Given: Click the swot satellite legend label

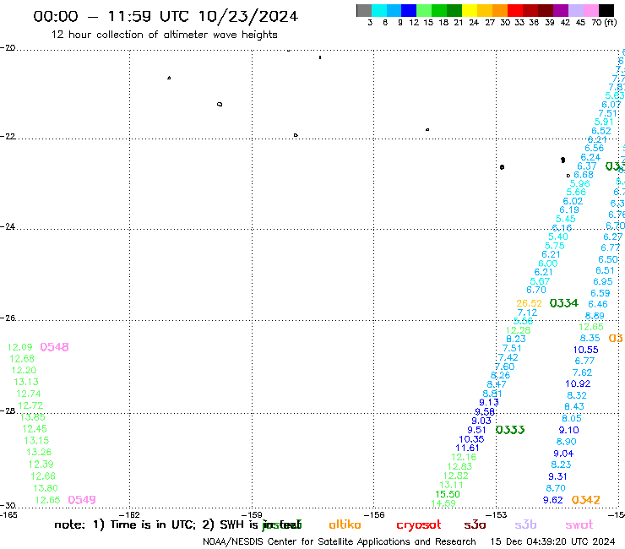Looking at the screenshot, I should point(579,525).
